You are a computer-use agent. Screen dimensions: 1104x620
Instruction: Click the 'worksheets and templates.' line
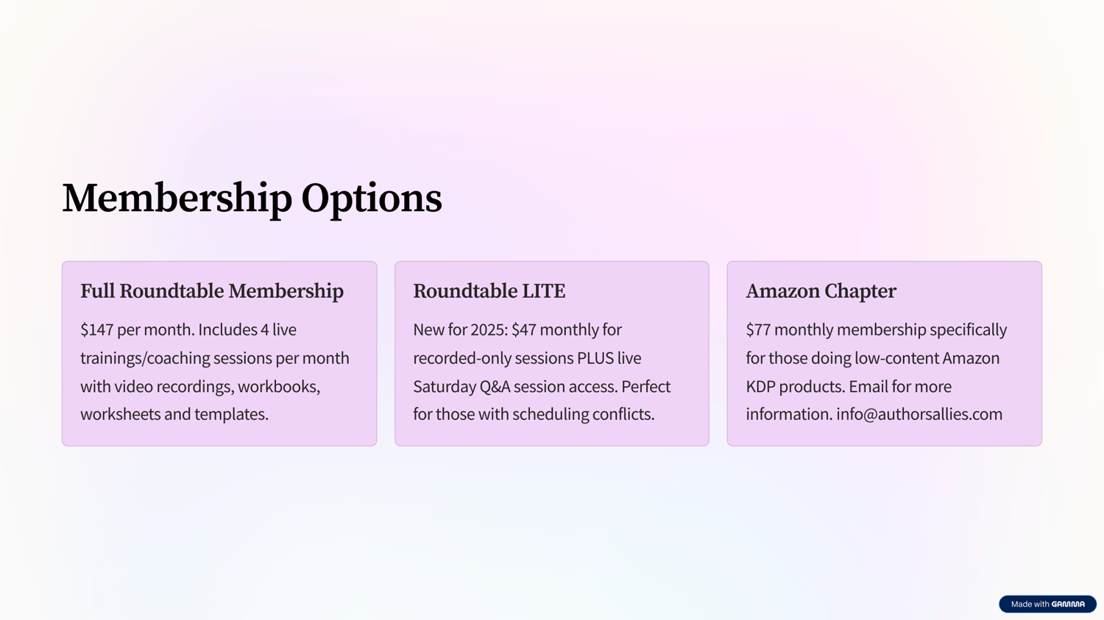pos(174,414)
